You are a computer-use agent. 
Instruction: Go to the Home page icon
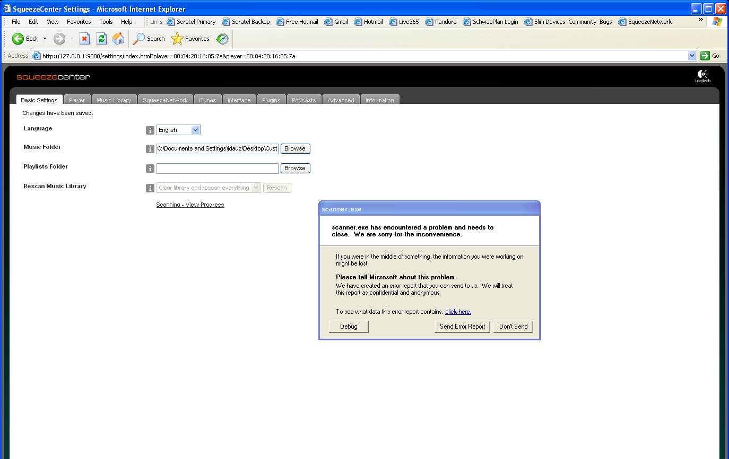(118, 39)
